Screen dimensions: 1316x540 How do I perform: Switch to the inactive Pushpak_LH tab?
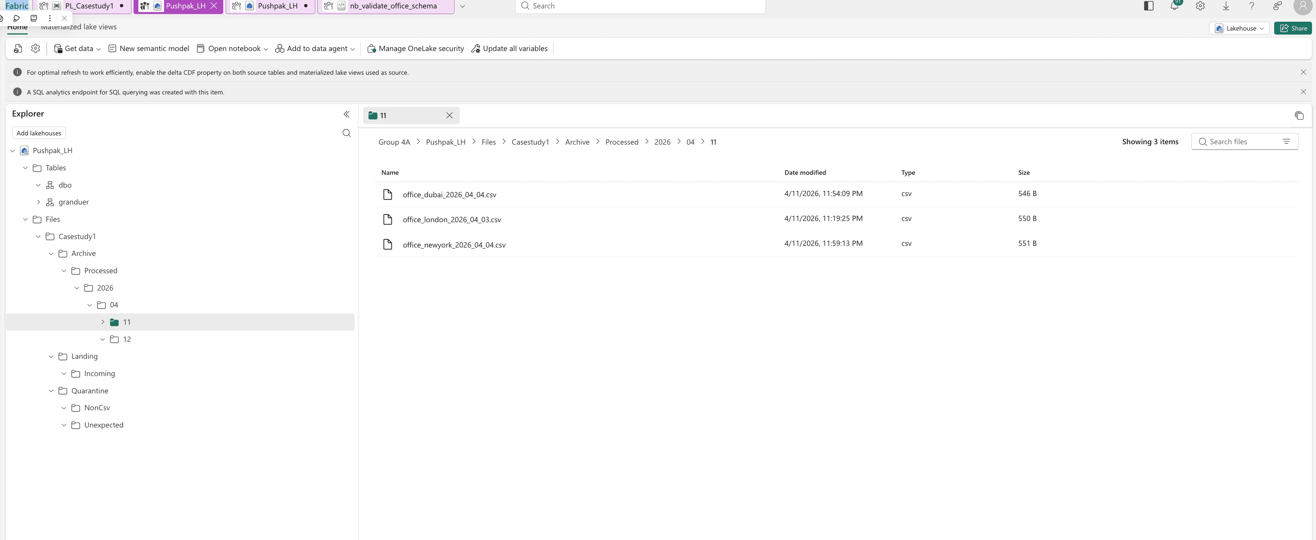coord(270,6)
